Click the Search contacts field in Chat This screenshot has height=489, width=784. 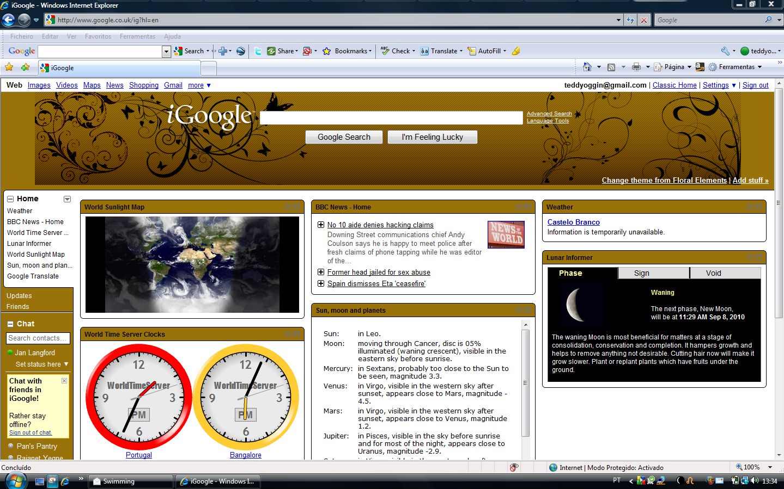click(x=38, y=338)
